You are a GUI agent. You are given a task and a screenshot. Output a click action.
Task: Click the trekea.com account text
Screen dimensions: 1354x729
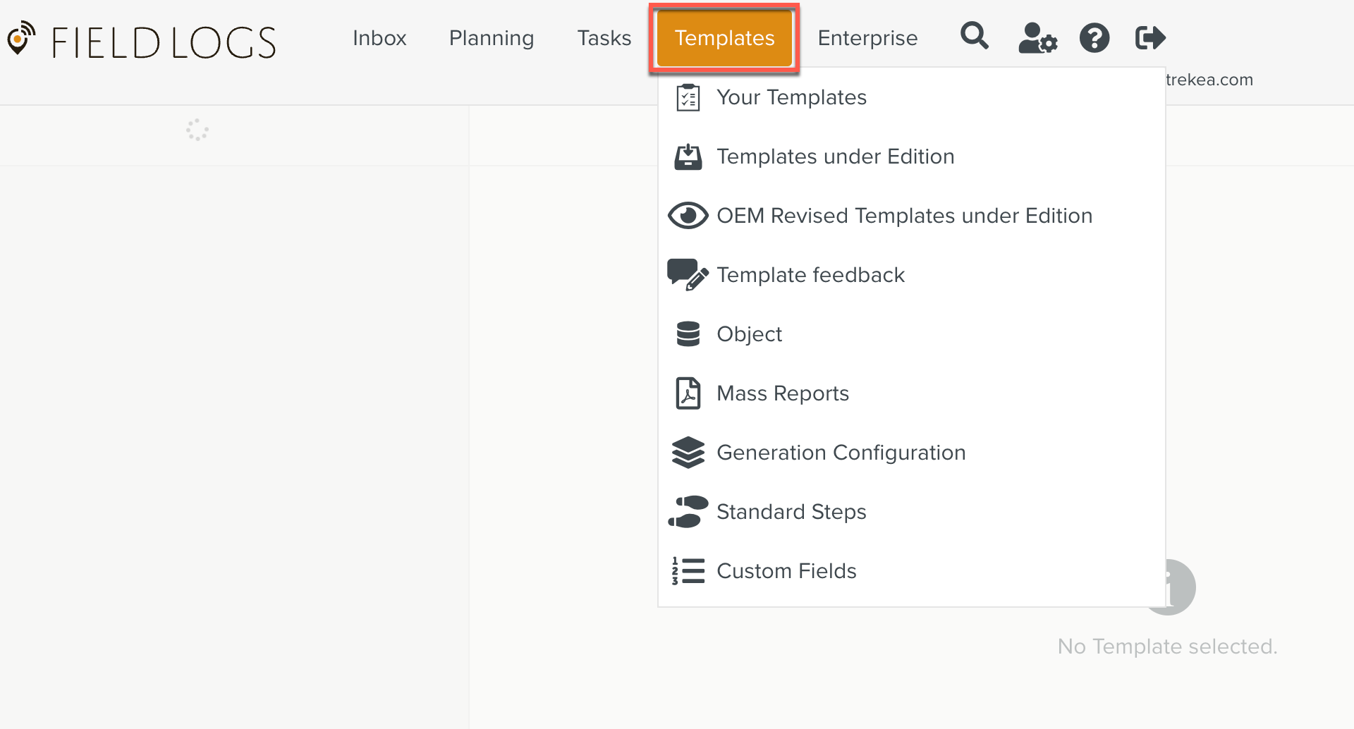(x=1209, y=80)
